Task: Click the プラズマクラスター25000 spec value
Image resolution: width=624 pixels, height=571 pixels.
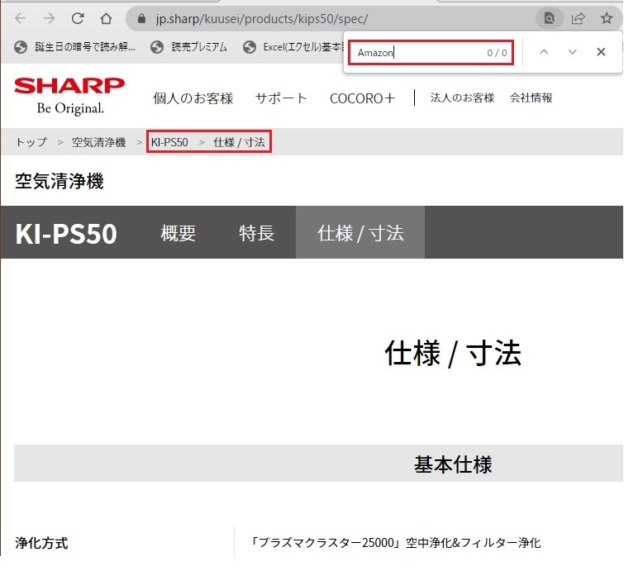Action: coord(396,543)
